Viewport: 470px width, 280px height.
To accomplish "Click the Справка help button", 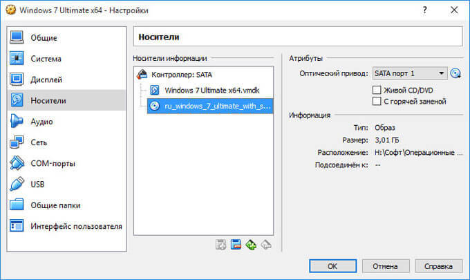I will 439,265.
